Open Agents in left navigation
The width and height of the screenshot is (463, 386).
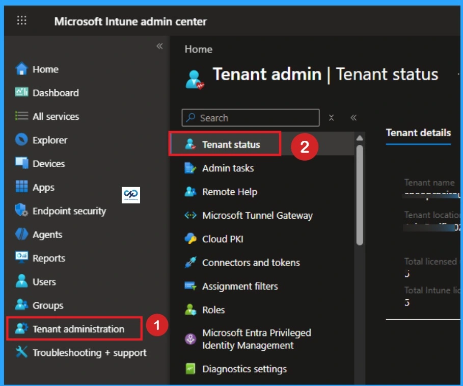[x=47, y=235]
